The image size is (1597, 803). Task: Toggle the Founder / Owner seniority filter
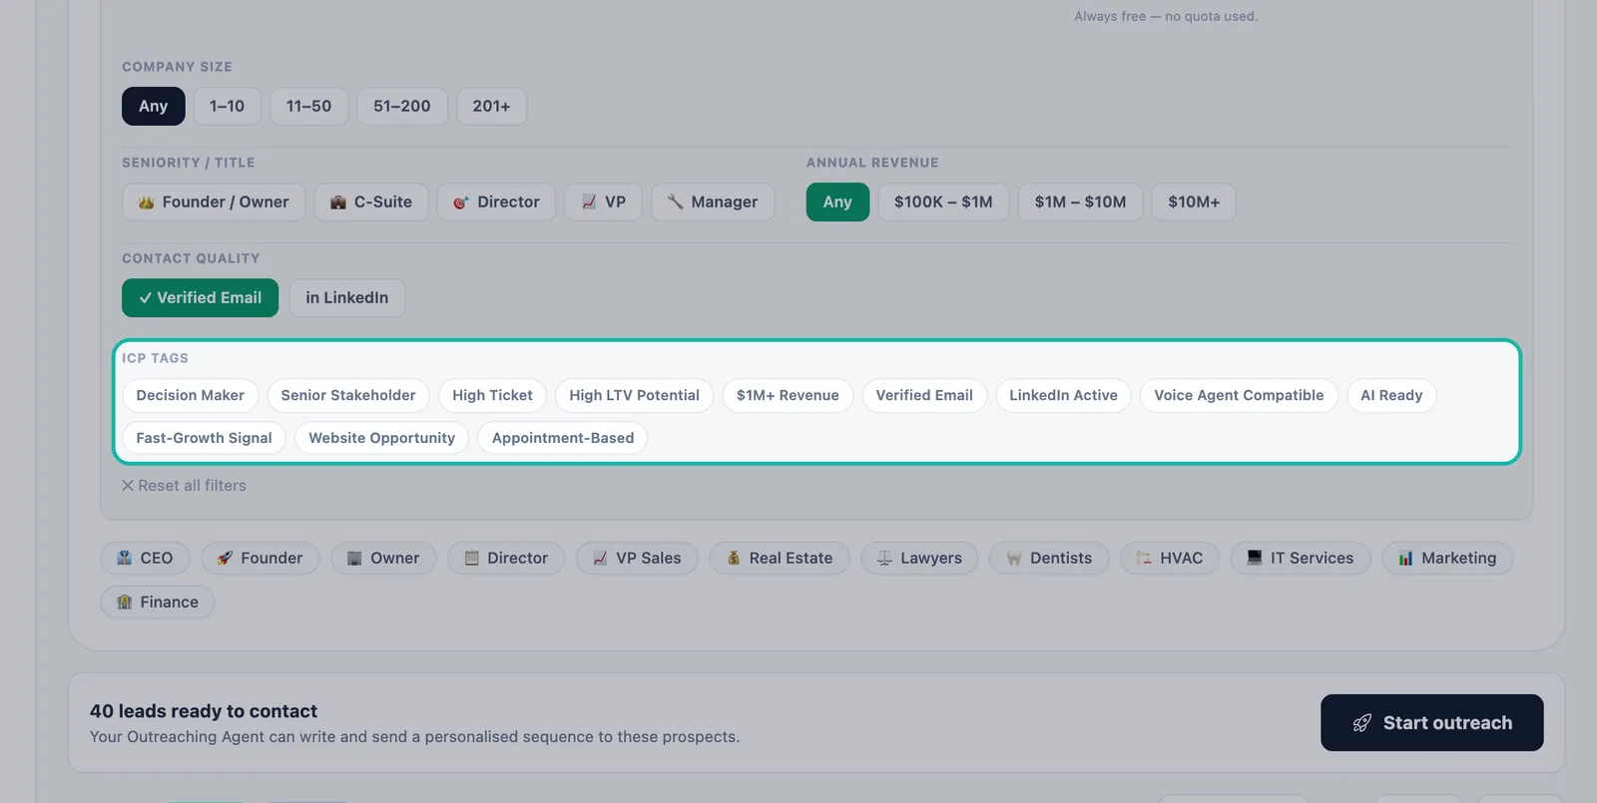coord(214,201)
